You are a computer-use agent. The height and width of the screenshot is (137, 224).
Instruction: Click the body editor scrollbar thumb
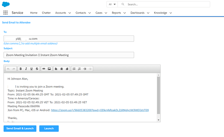158,95
